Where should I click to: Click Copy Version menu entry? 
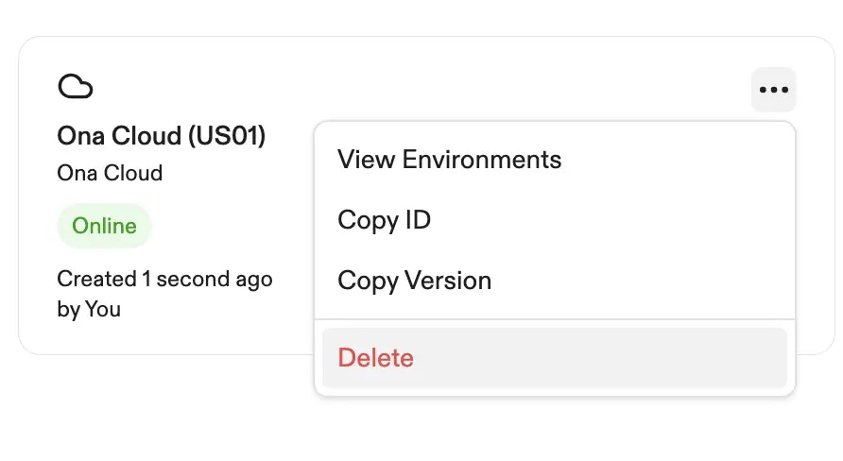(414, 281)
